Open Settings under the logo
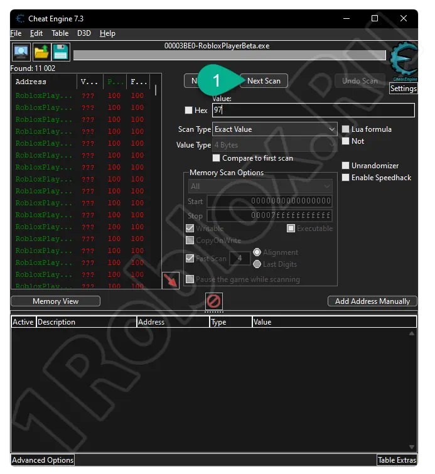 [403, 89]
